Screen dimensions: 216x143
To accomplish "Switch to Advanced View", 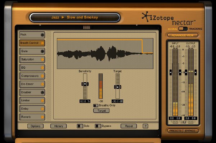I will point(183,35).
